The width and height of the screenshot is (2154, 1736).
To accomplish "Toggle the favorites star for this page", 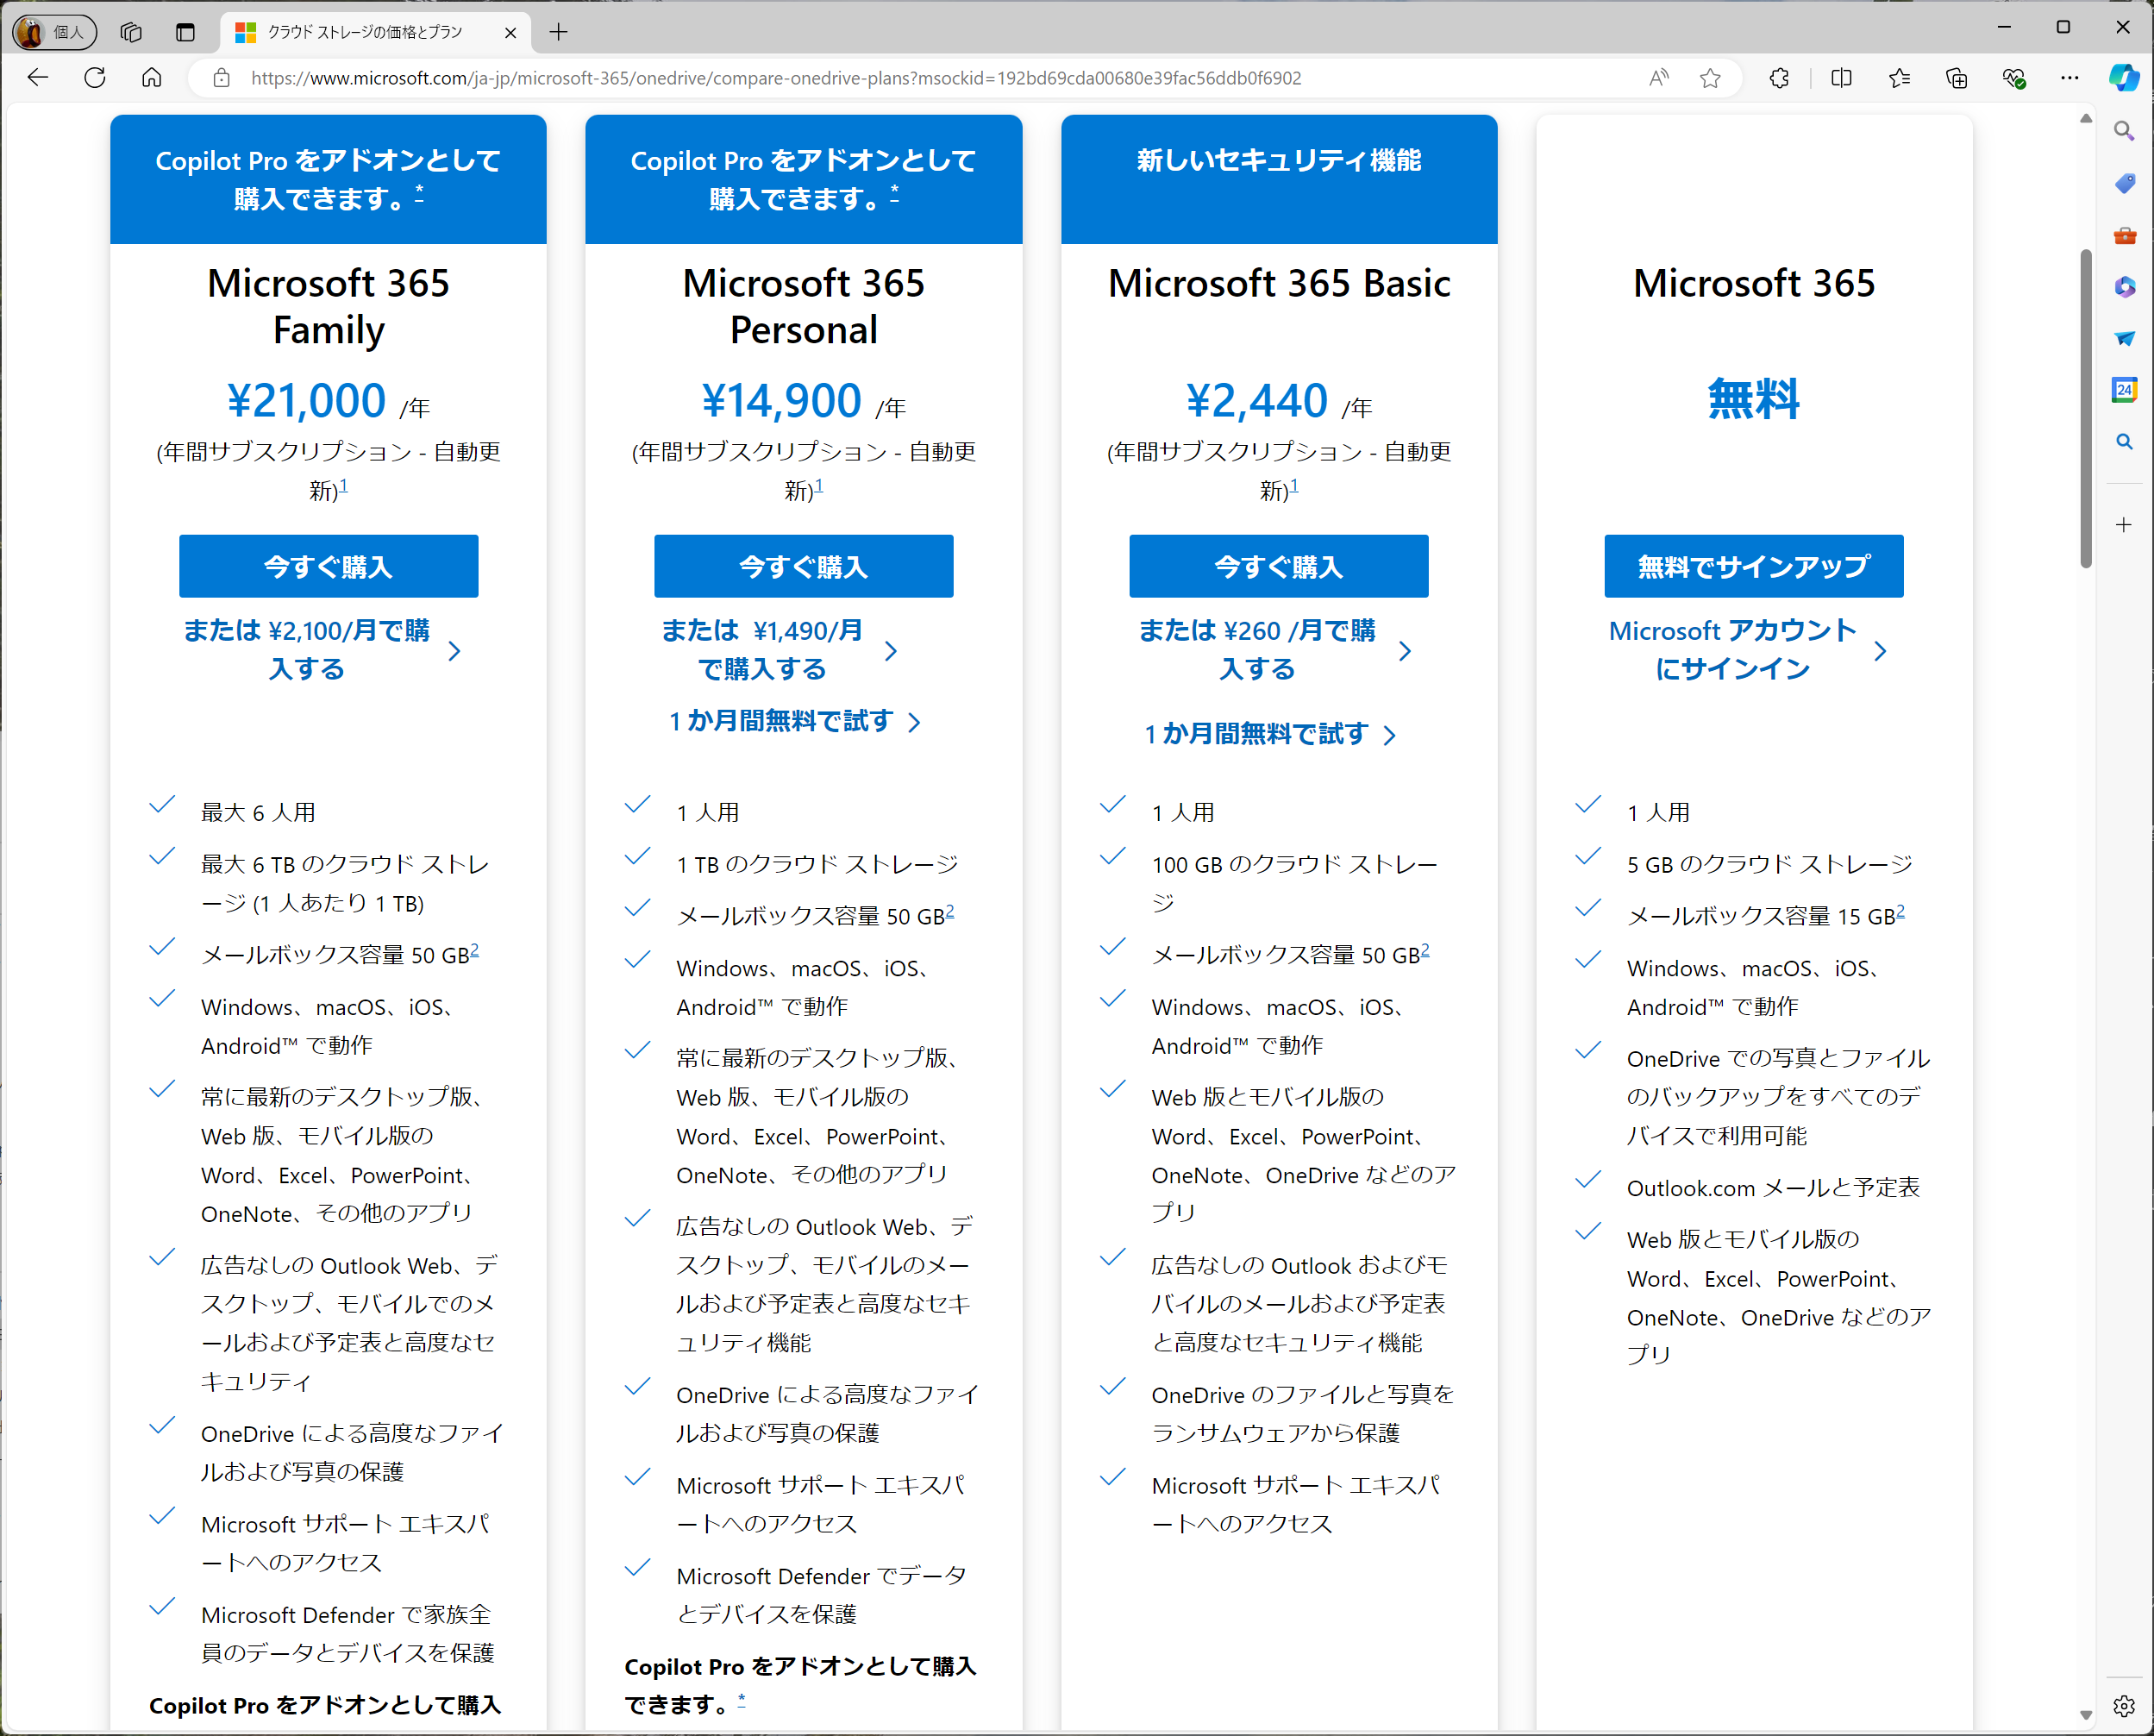I will (x=1710, y=78).
